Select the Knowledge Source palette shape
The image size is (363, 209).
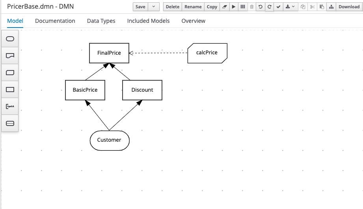pos(10,56)
